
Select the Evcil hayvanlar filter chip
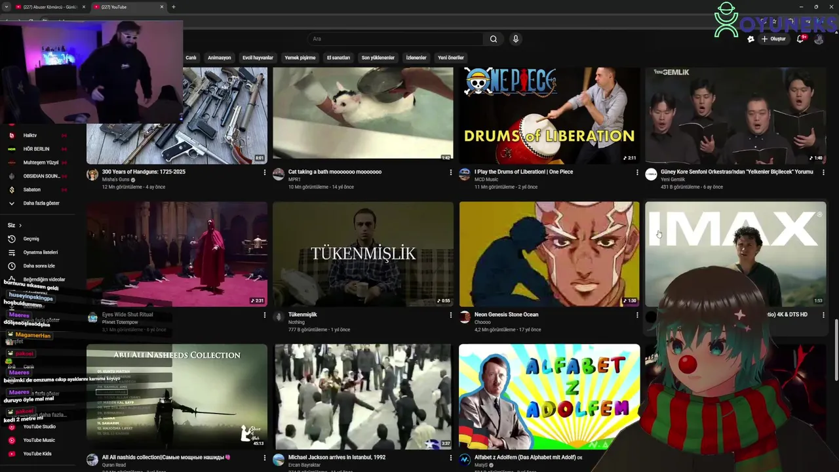pos(258,58)
